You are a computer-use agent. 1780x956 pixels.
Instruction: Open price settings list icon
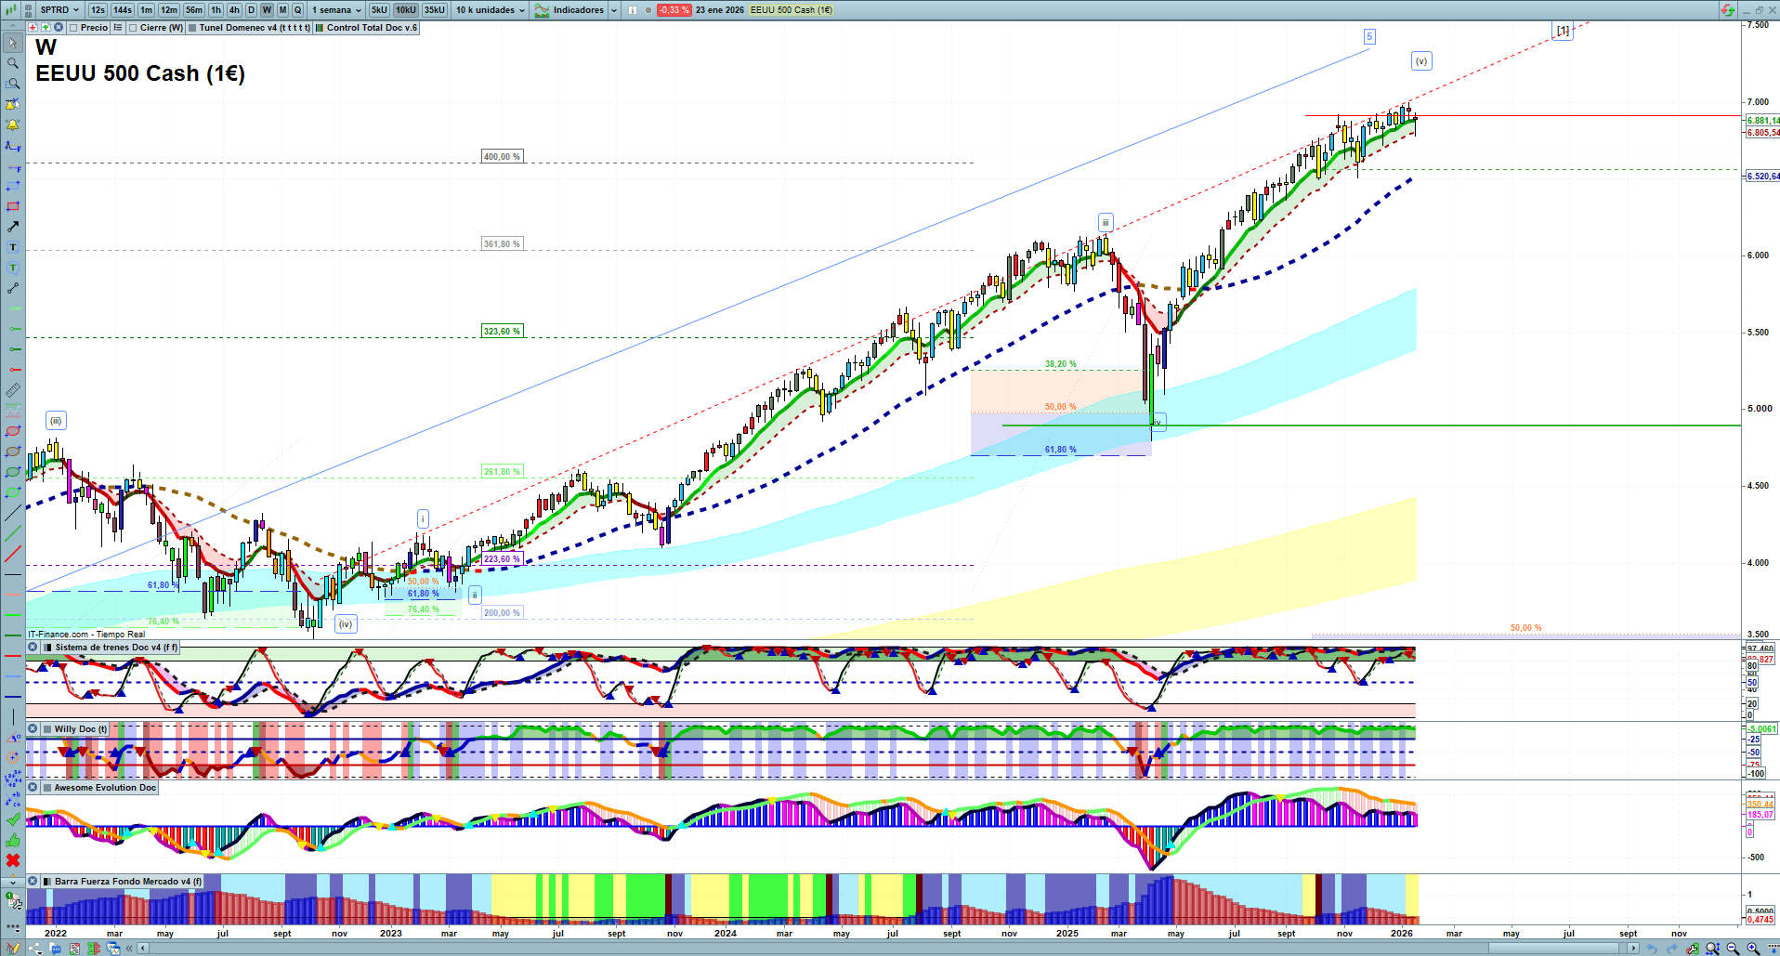click(118, 28)
